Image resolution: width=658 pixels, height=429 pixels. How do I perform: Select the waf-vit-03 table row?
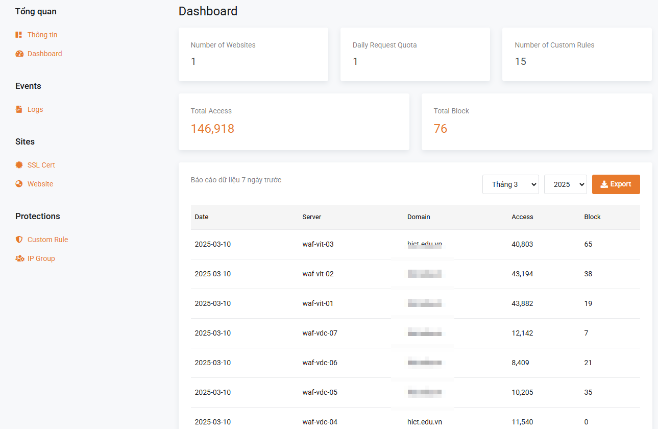coord(318,244)
